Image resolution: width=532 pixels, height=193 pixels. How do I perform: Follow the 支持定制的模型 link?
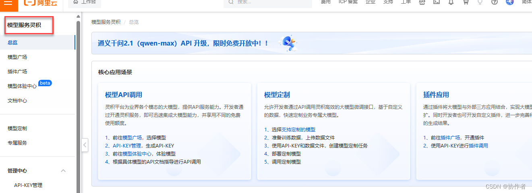[298, 130]
